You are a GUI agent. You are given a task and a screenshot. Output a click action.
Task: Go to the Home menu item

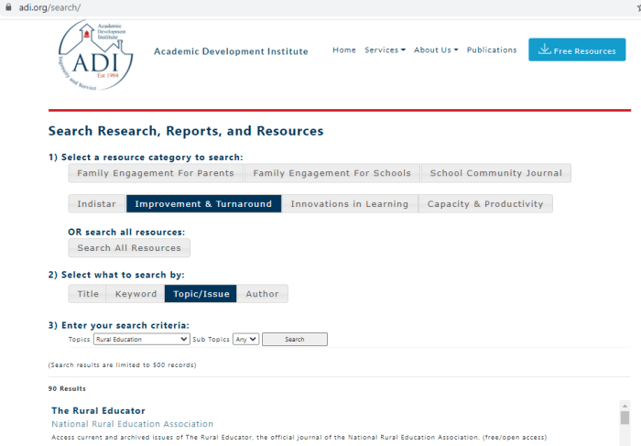pos(343,49)
